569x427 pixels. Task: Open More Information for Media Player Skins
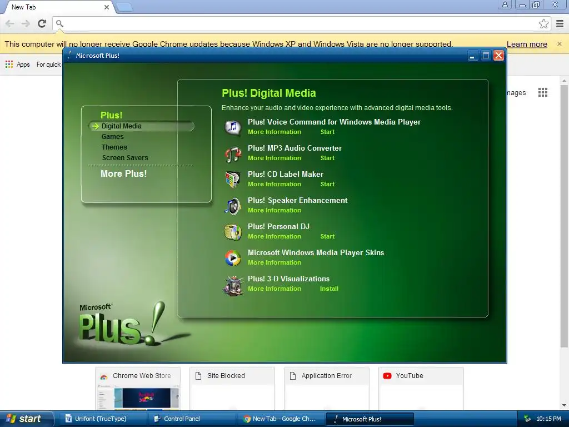274,262
